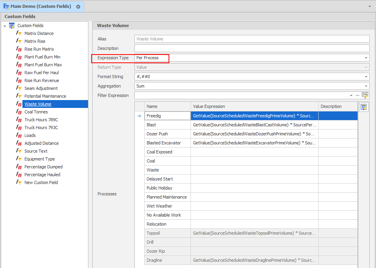Open the Filter Expression dropdown arrow
Image resolution: width=376 pixels, height=268 pixels.
pos(351,95)
